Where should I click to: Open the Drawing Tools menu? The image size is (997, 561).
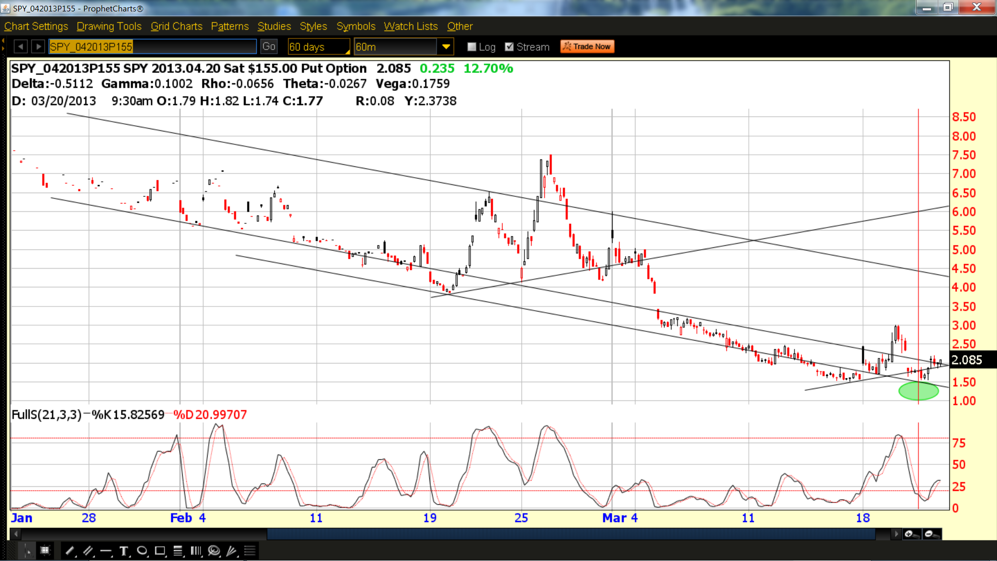pyautogui.click(x=109, y=26)
